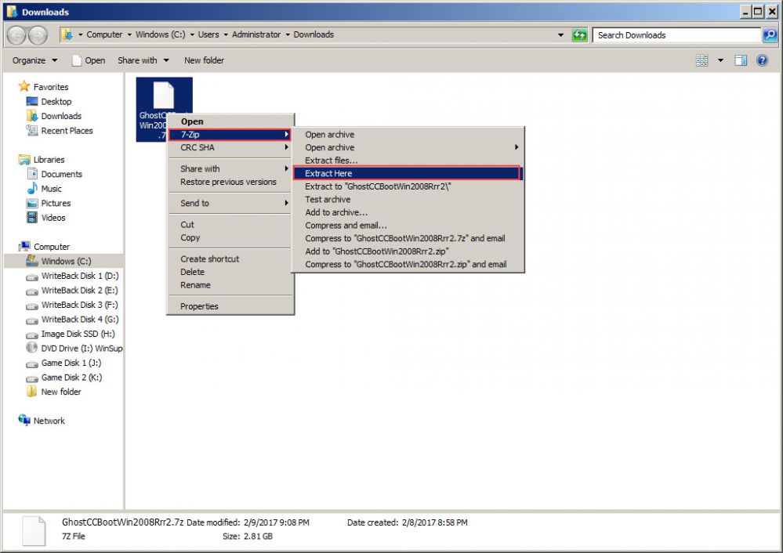Open WriteBack Disk 2 (E:)
This screenshot has width=783, height=553.
point(79,290)
